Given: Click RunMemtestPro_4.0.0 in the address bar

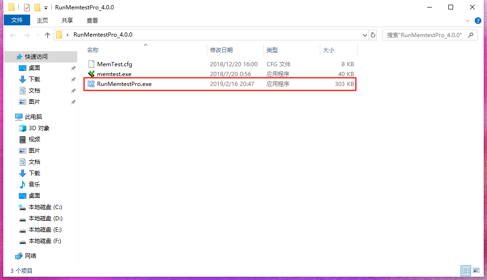Looking at the screenshot, I should click(x=103, y=35).
